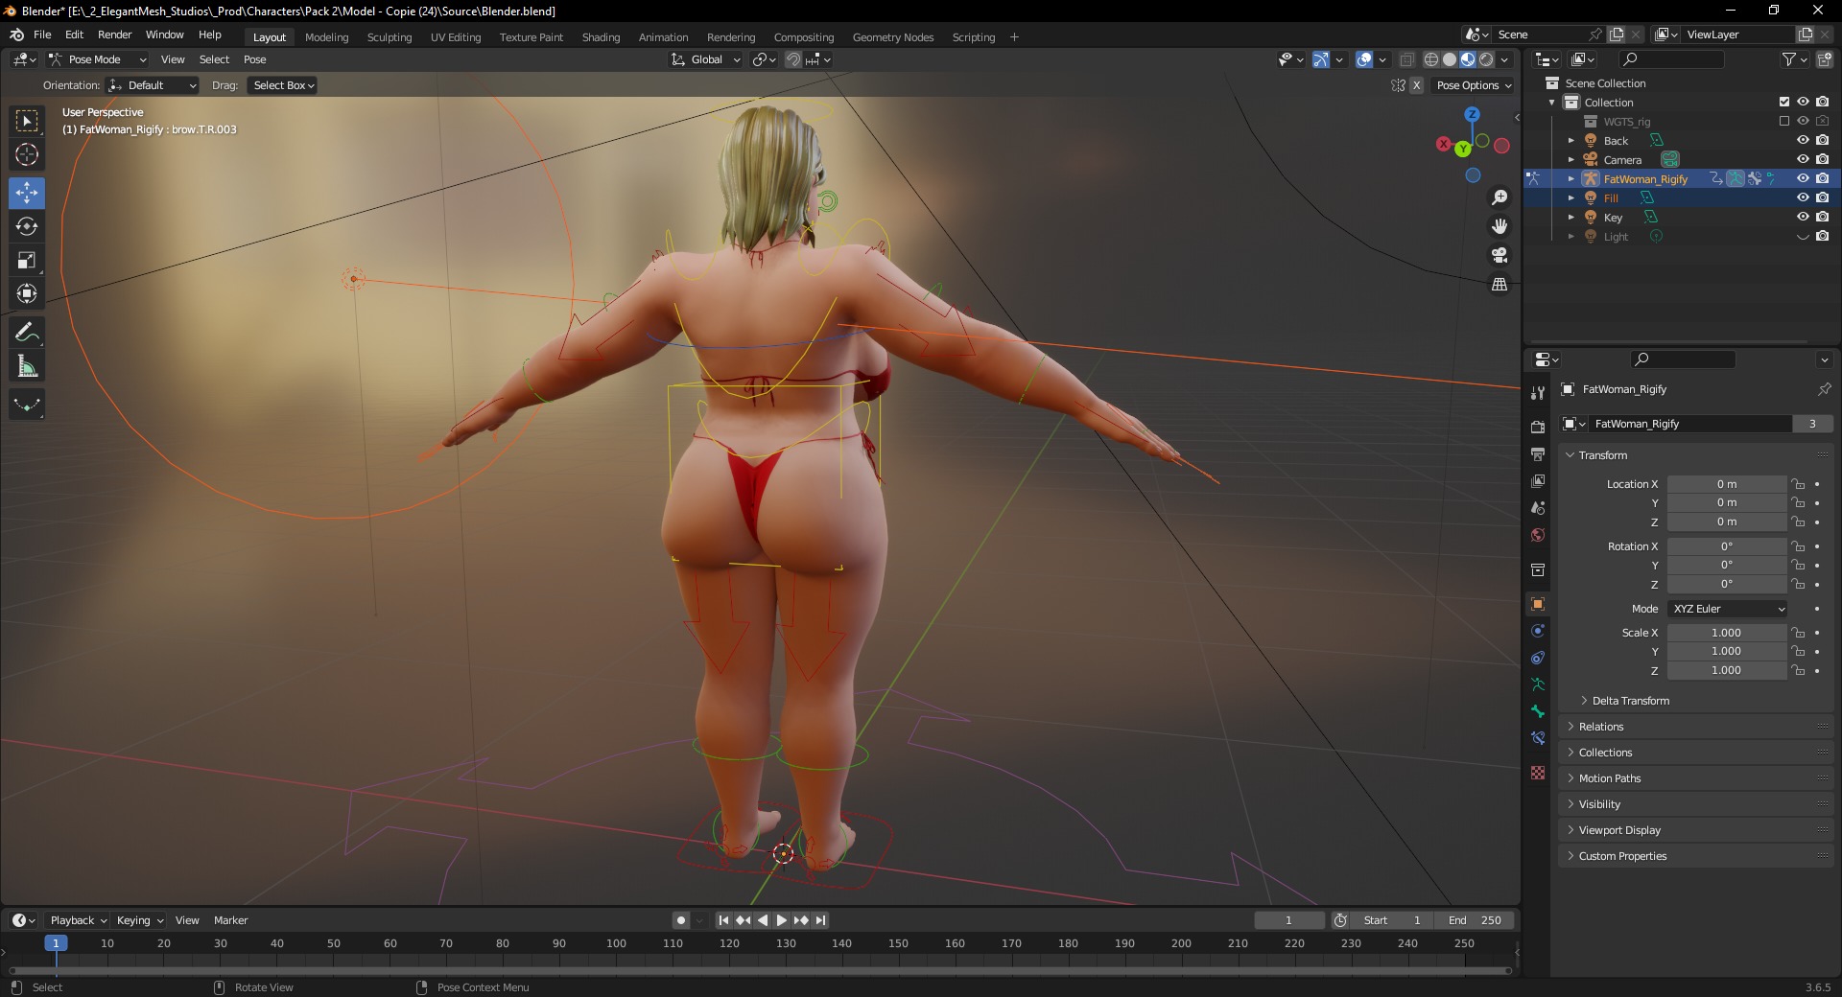Activate the Move tool
The image size is (1842, 997).
click(x=27, y=193)
